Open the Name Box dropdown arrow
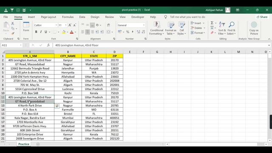The image size is (272, 153). pos(21,45)
